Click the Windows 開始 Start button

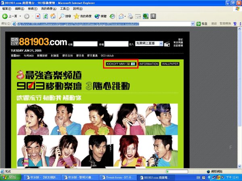click(10, 177)
